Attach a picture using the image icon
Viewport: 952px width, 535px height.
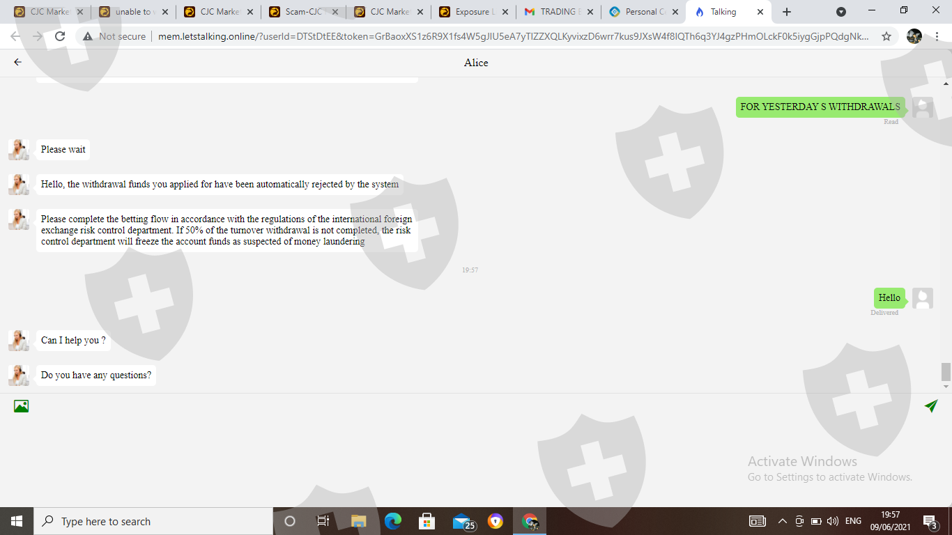(21, 406)
